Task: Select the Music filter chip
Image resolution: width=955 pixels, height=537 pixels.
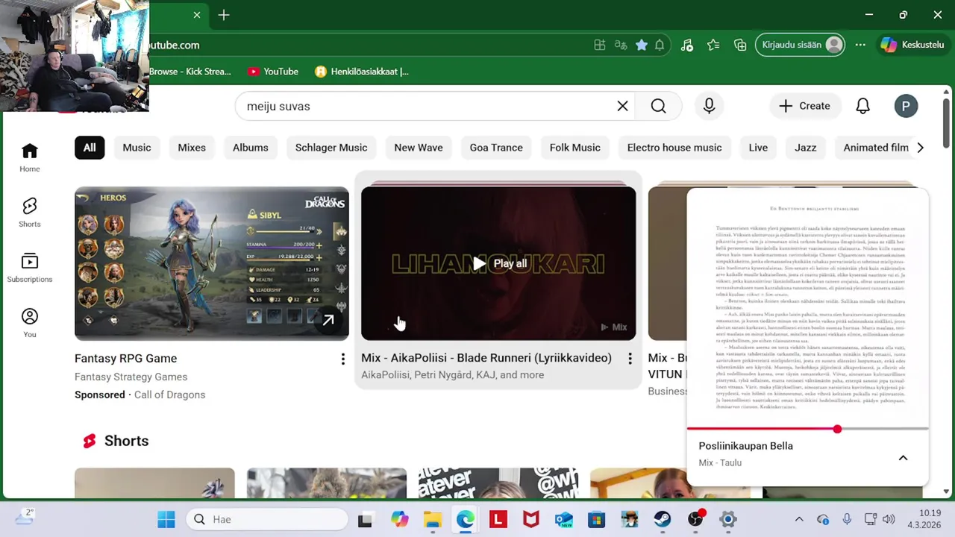Action: coord(137,148)
